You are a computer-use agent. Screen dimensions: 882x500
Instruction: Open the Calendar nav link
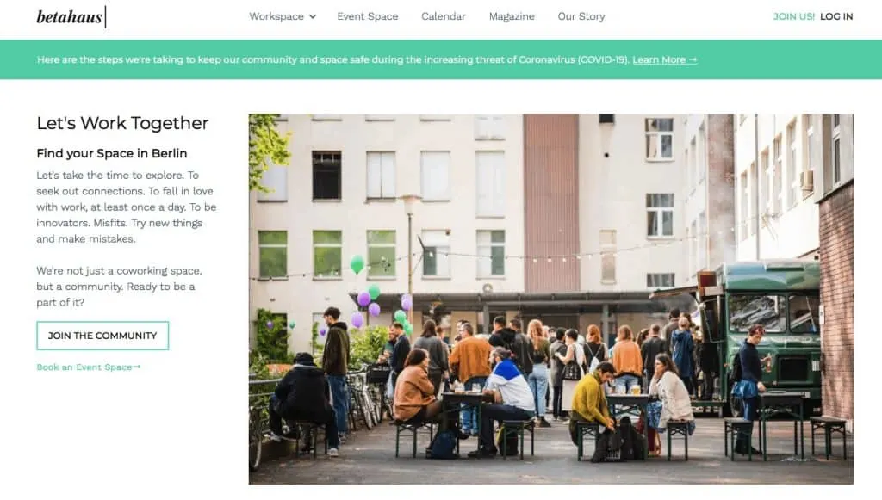pyautogui.click(x=444, y=17)
